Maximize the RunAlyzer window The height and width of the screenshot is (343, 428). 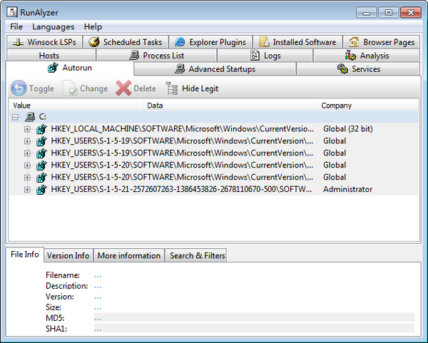pyautogui.click(x=389, y=13)
